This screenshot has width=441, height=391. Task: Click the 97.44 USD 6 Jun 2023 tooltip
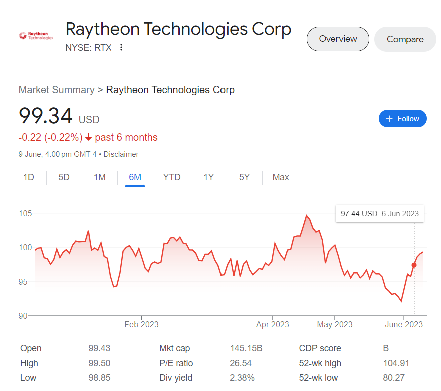(x=380, y=214)
